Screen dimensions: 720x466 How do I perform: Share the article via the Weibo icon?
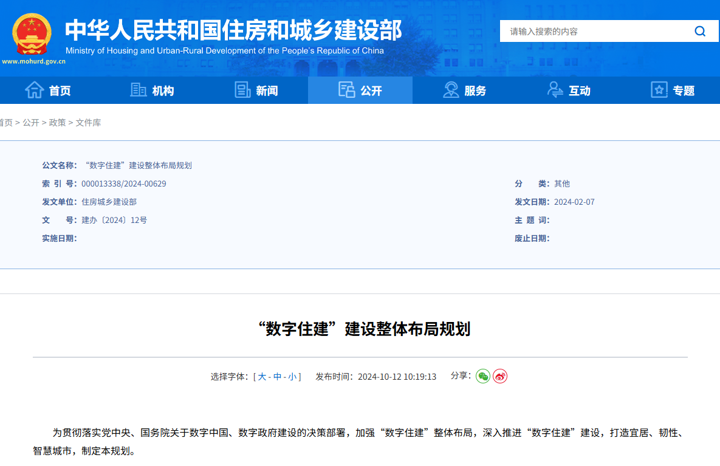click(500, 376)
